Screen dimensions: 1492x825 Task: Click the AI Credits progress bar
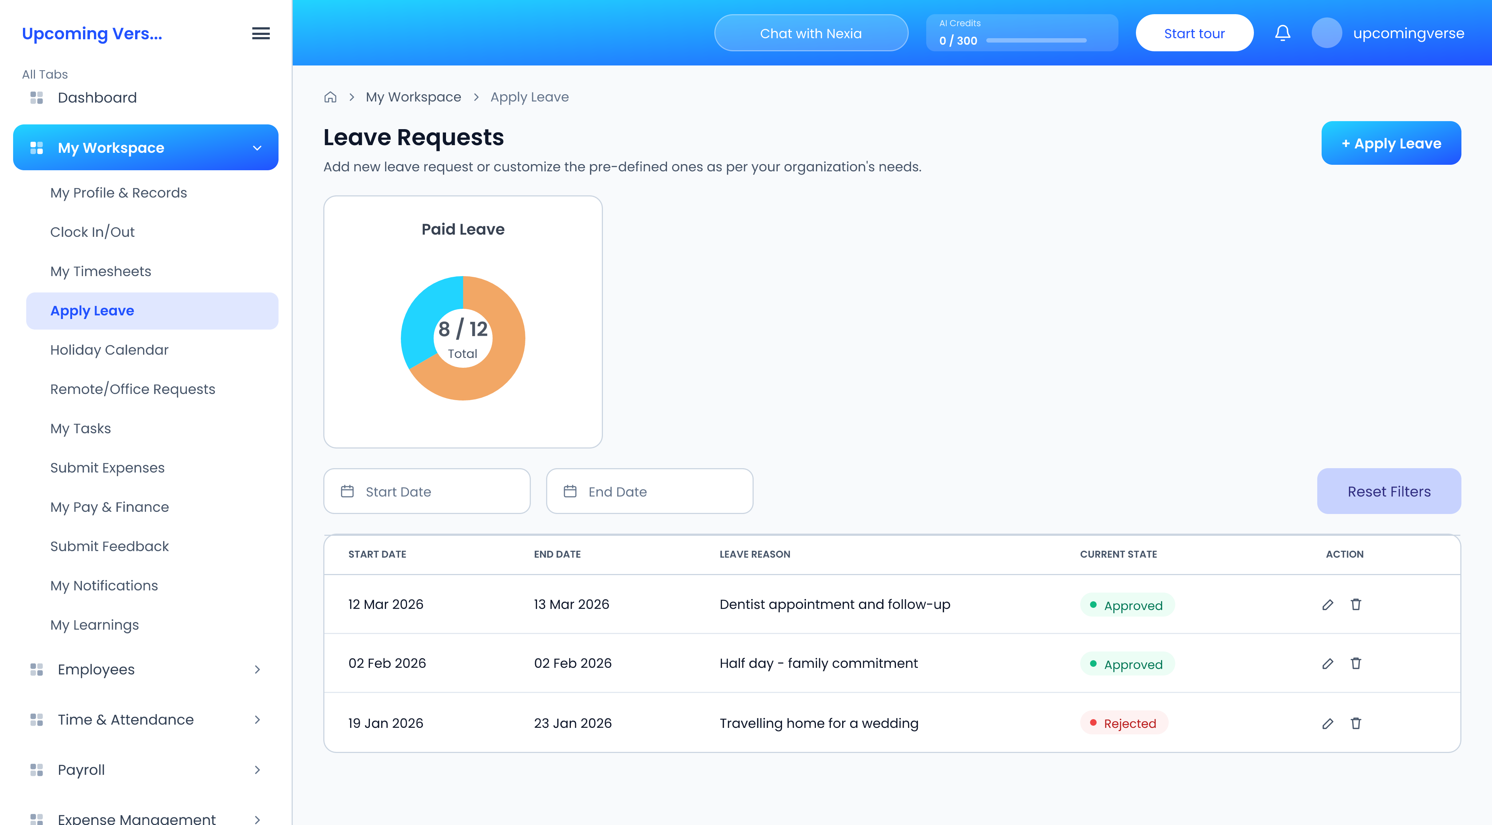pos(1035,40)
